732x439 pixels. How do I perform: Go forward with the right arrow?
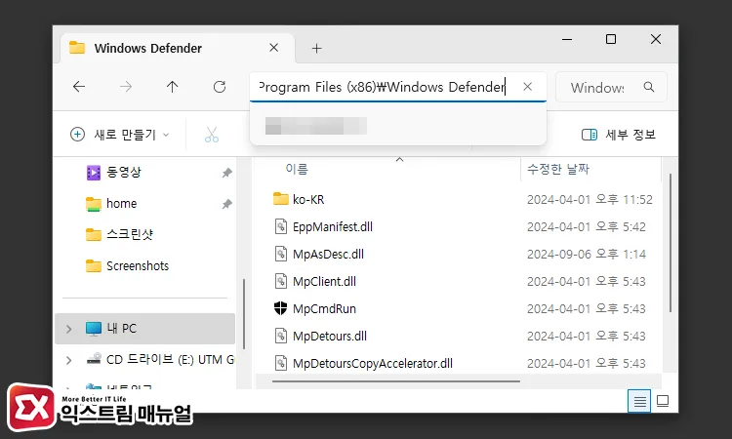(126, 87)
